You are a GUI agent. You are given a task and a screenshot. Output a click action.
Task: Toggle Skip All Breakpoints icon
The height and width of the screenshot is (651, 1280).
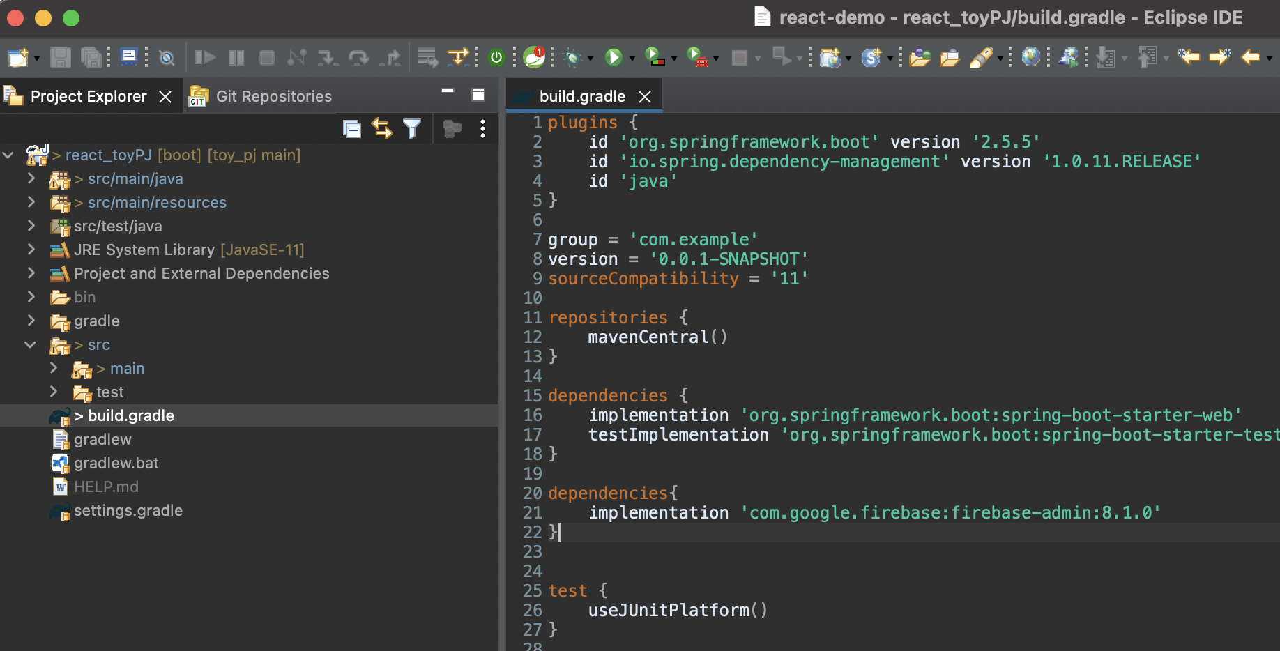pyautogui.click(x=167, y=57)
